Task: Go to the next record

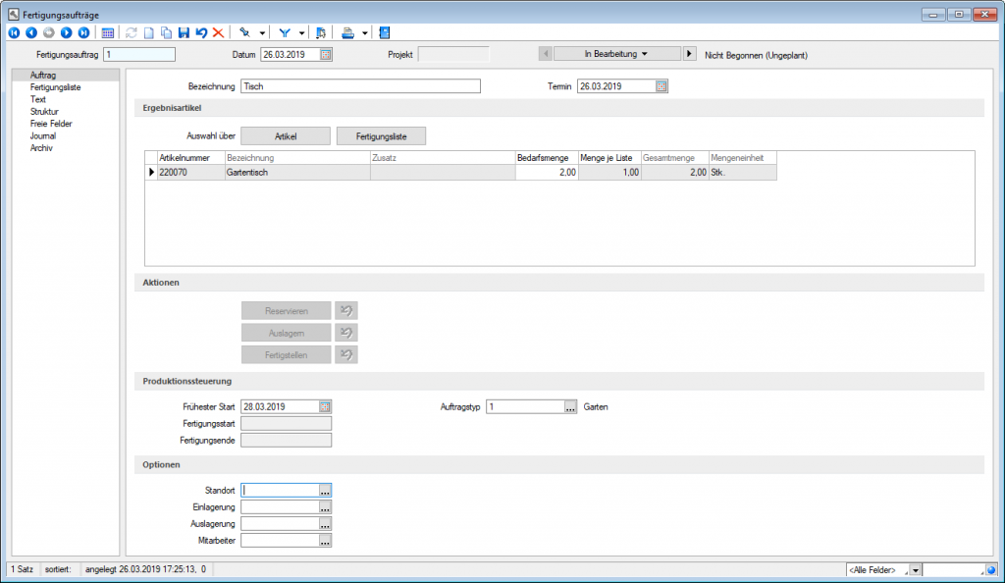Action: click(66, 32)
